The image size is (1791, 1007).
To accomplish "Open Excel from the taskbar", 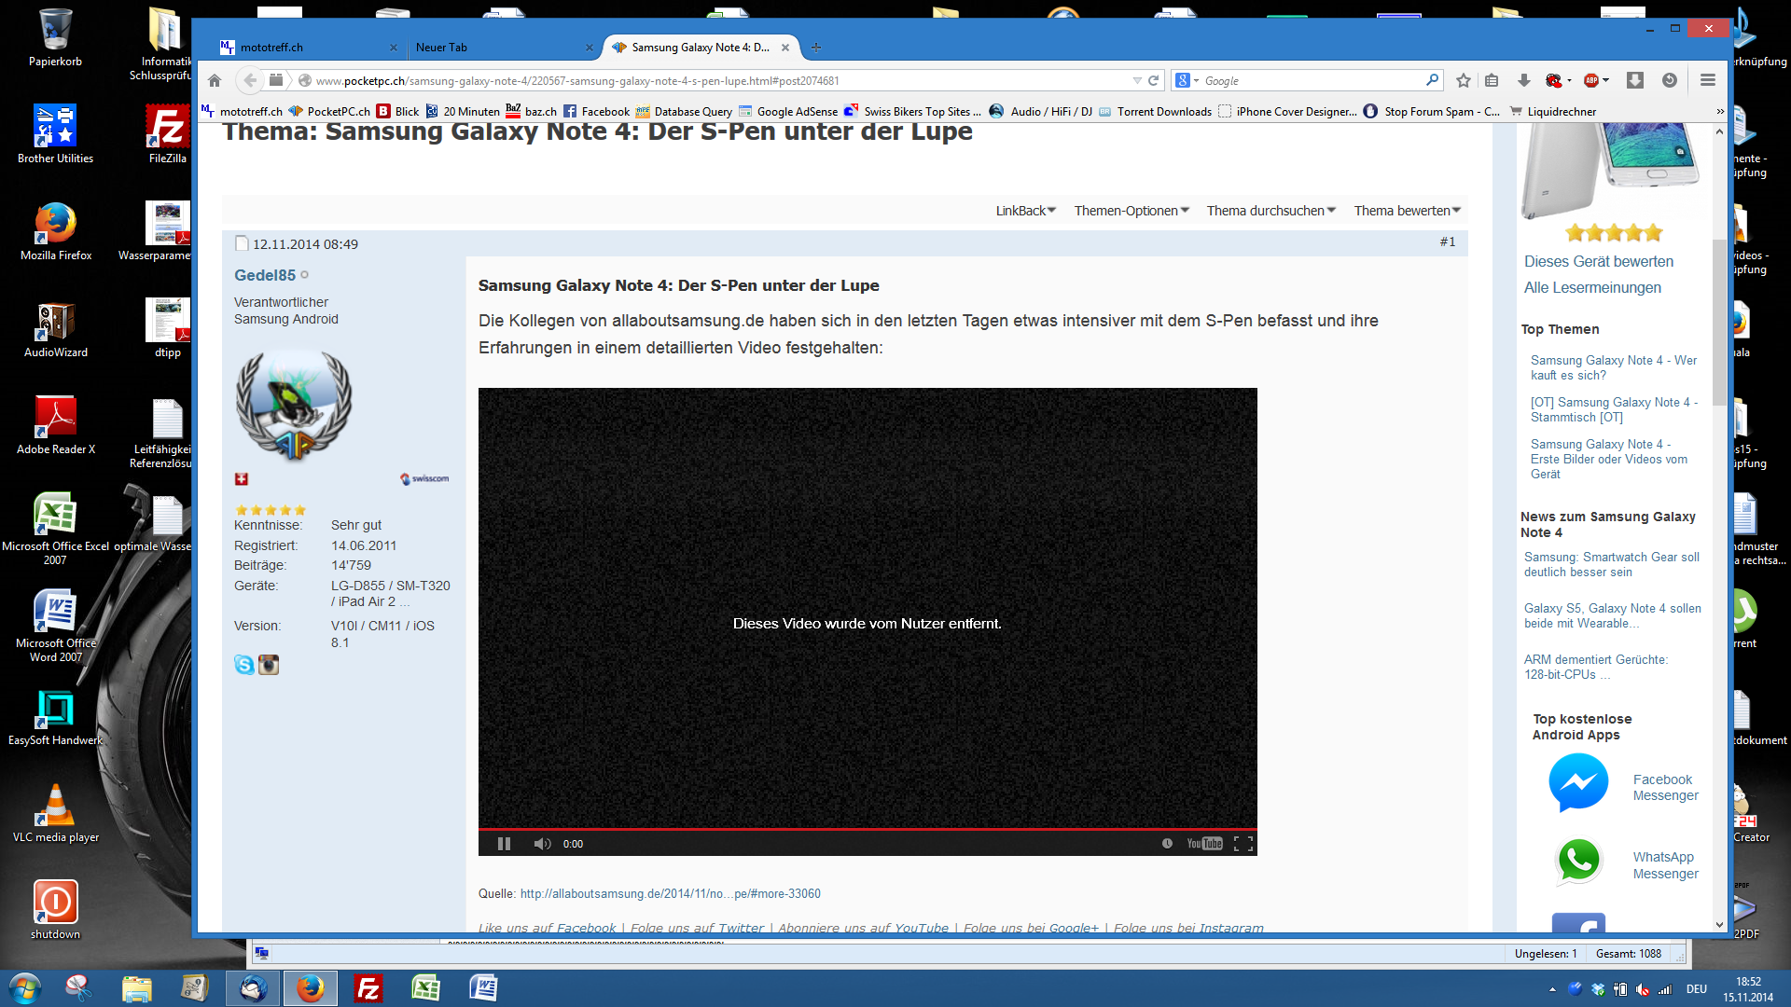I will point(426,988).
